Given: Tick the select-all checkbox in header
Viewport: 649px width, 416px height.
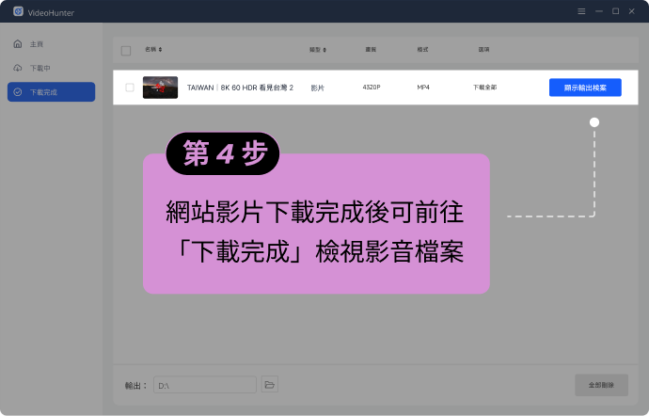Looking at the screenshot, I should [126, 51].
